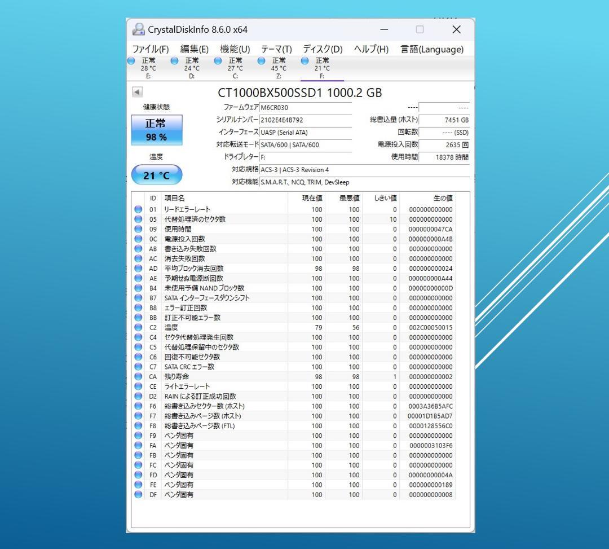
Task: Click the firmware field M6CR030
Action: pyautogui.click(x=305, y=108)
